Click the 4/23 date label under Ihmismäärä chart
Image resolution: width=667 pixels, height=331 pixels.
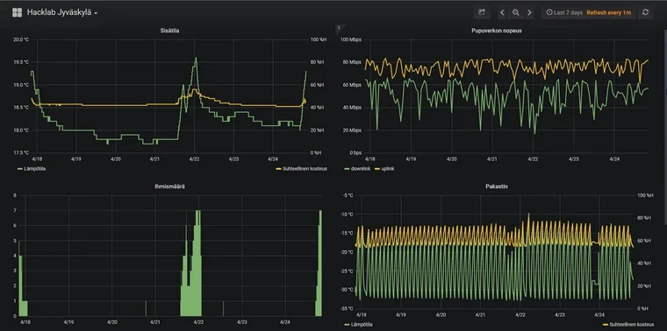coord(242,322)
